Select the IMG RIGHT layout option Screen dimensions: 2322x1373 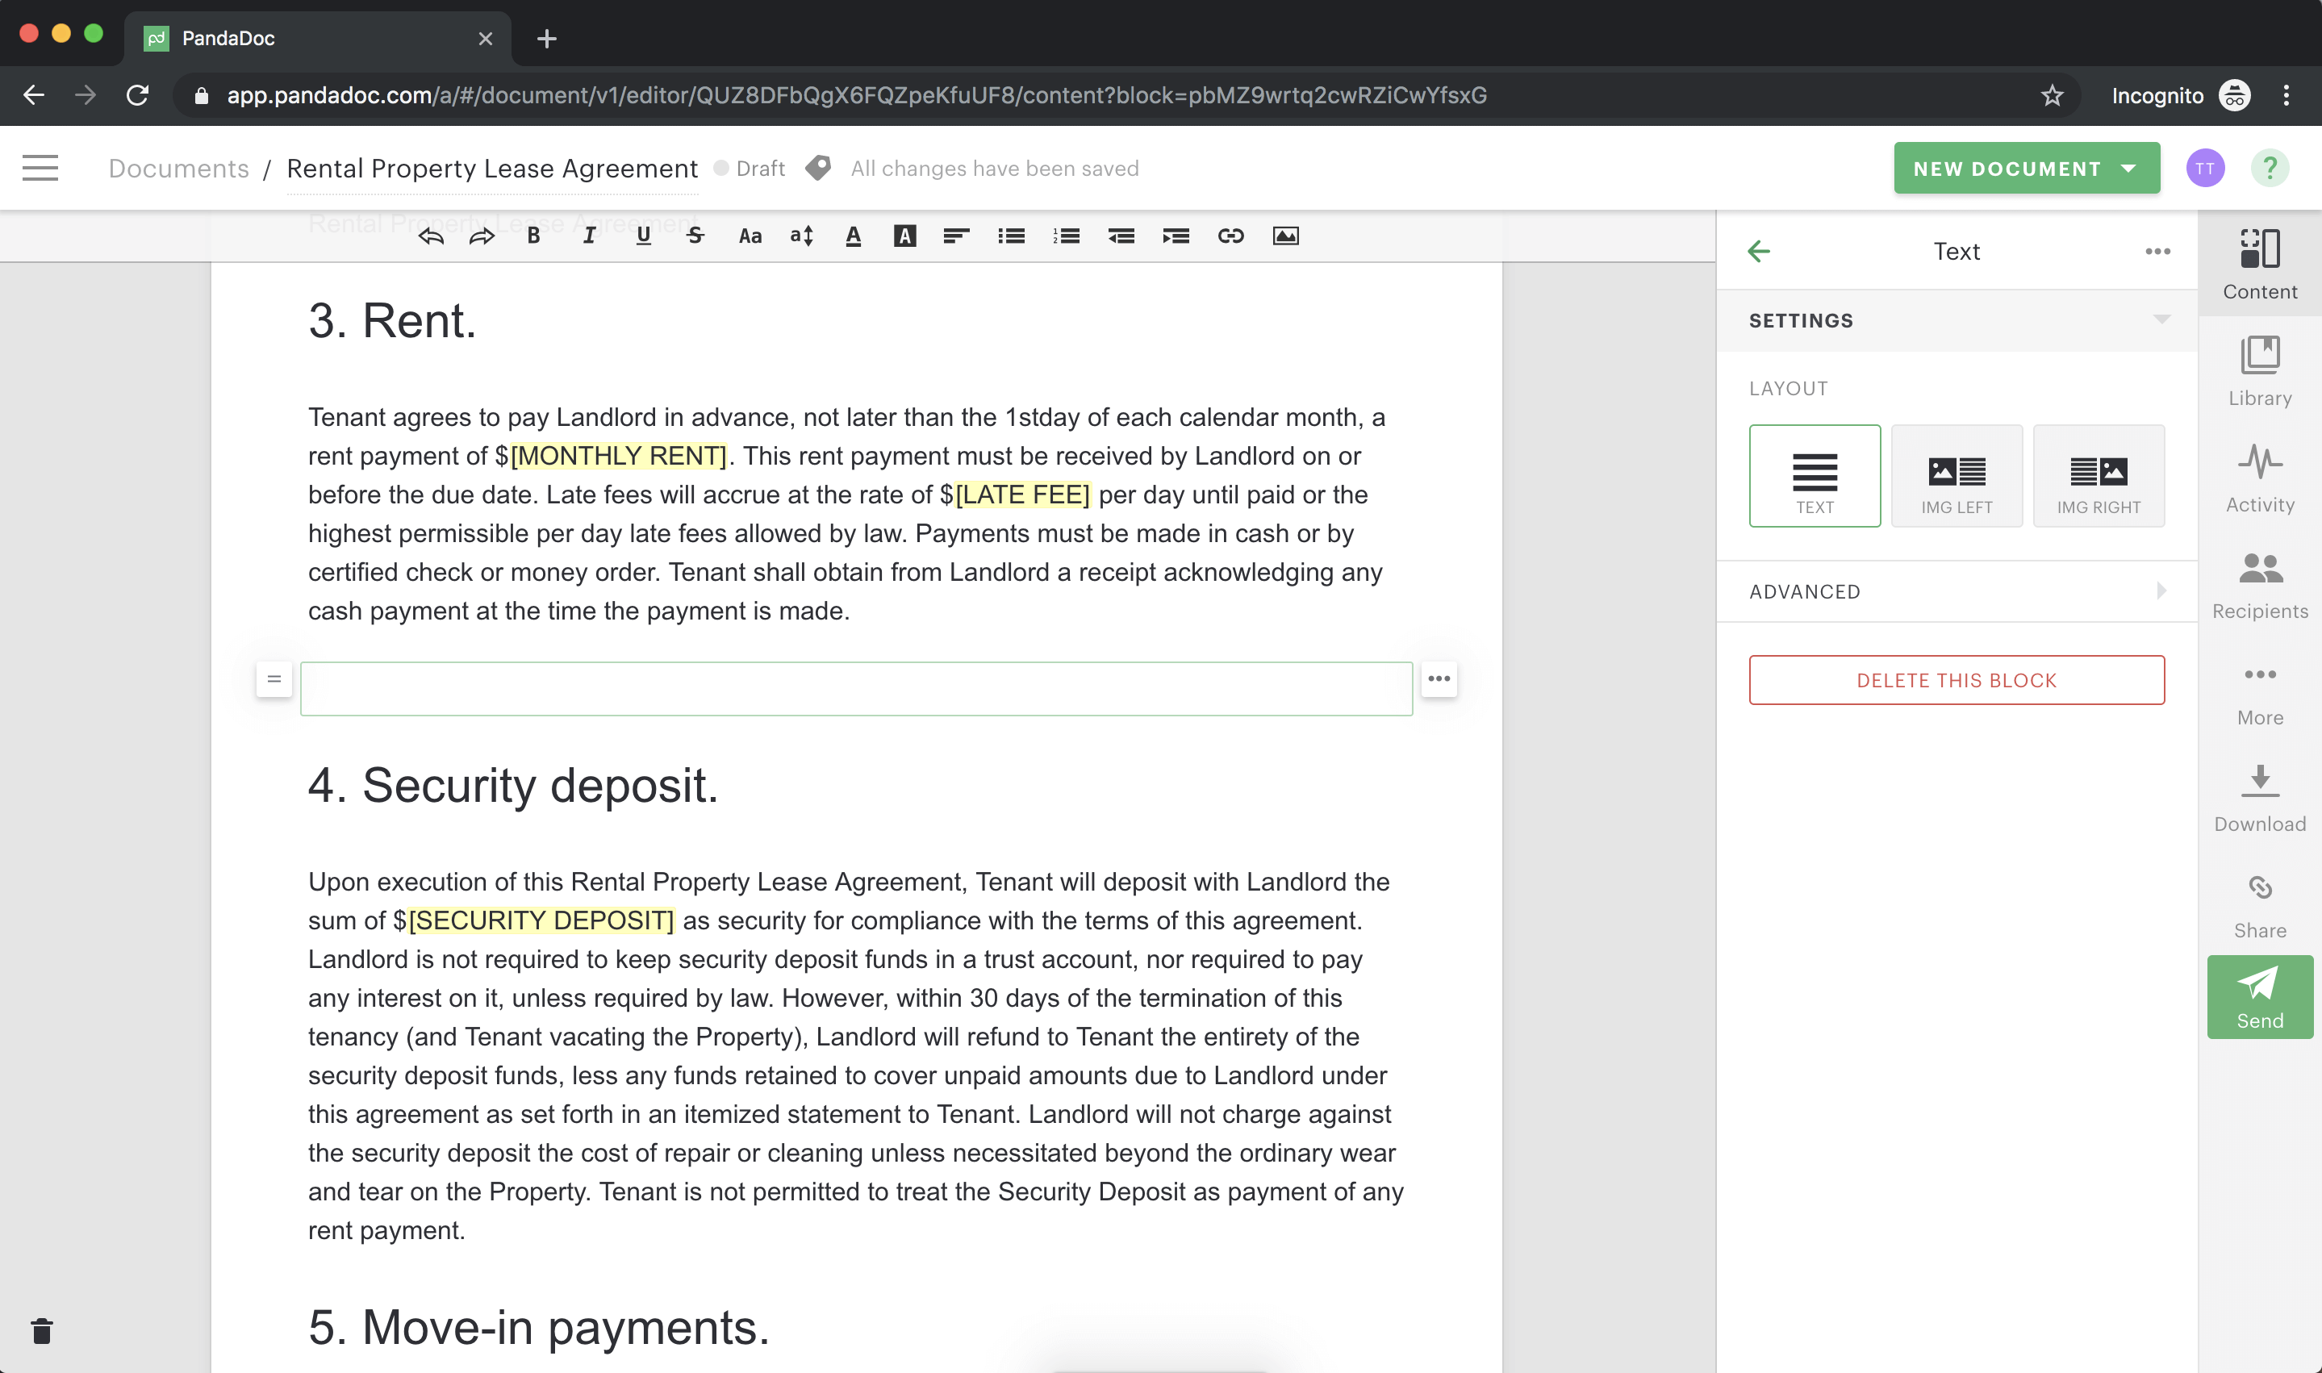coord(2099,476)
